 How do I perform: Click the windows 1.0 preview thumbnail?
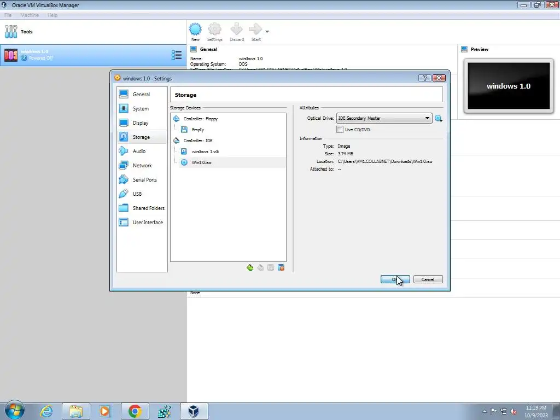pyautogui.click(x=509, y=86)
